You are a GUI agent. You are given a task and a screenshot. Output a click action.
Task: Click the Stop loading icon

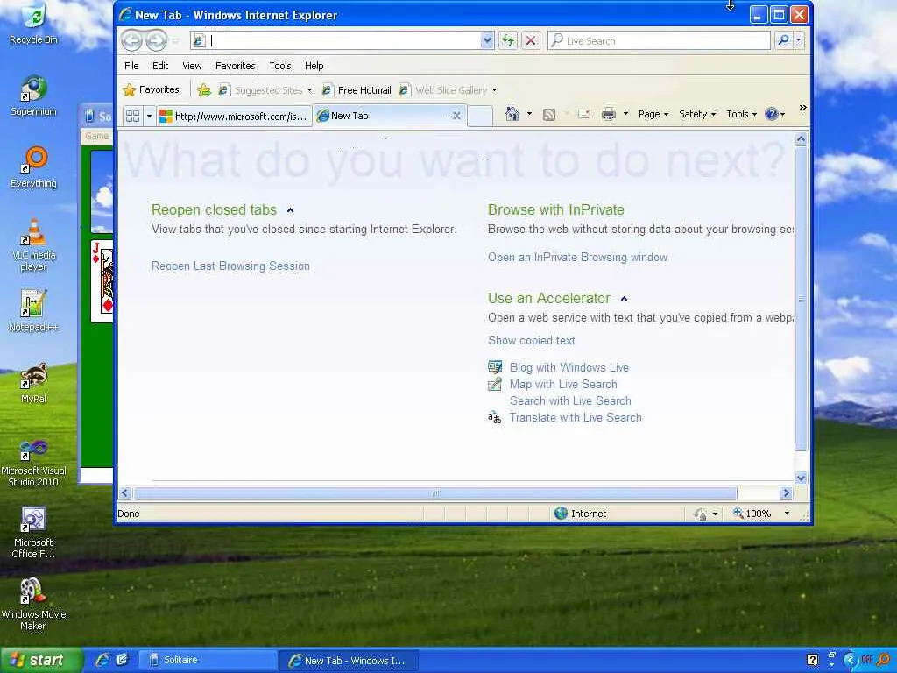[x=531, y=40]
